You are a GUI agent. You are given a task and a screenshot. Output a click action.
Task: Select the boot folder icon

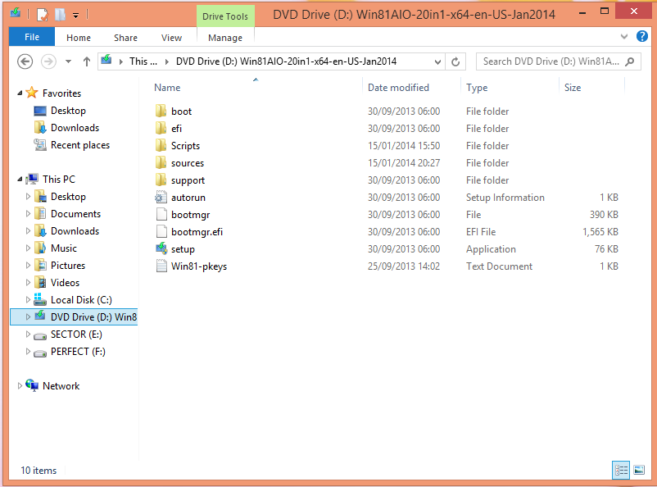pos(161,111)
